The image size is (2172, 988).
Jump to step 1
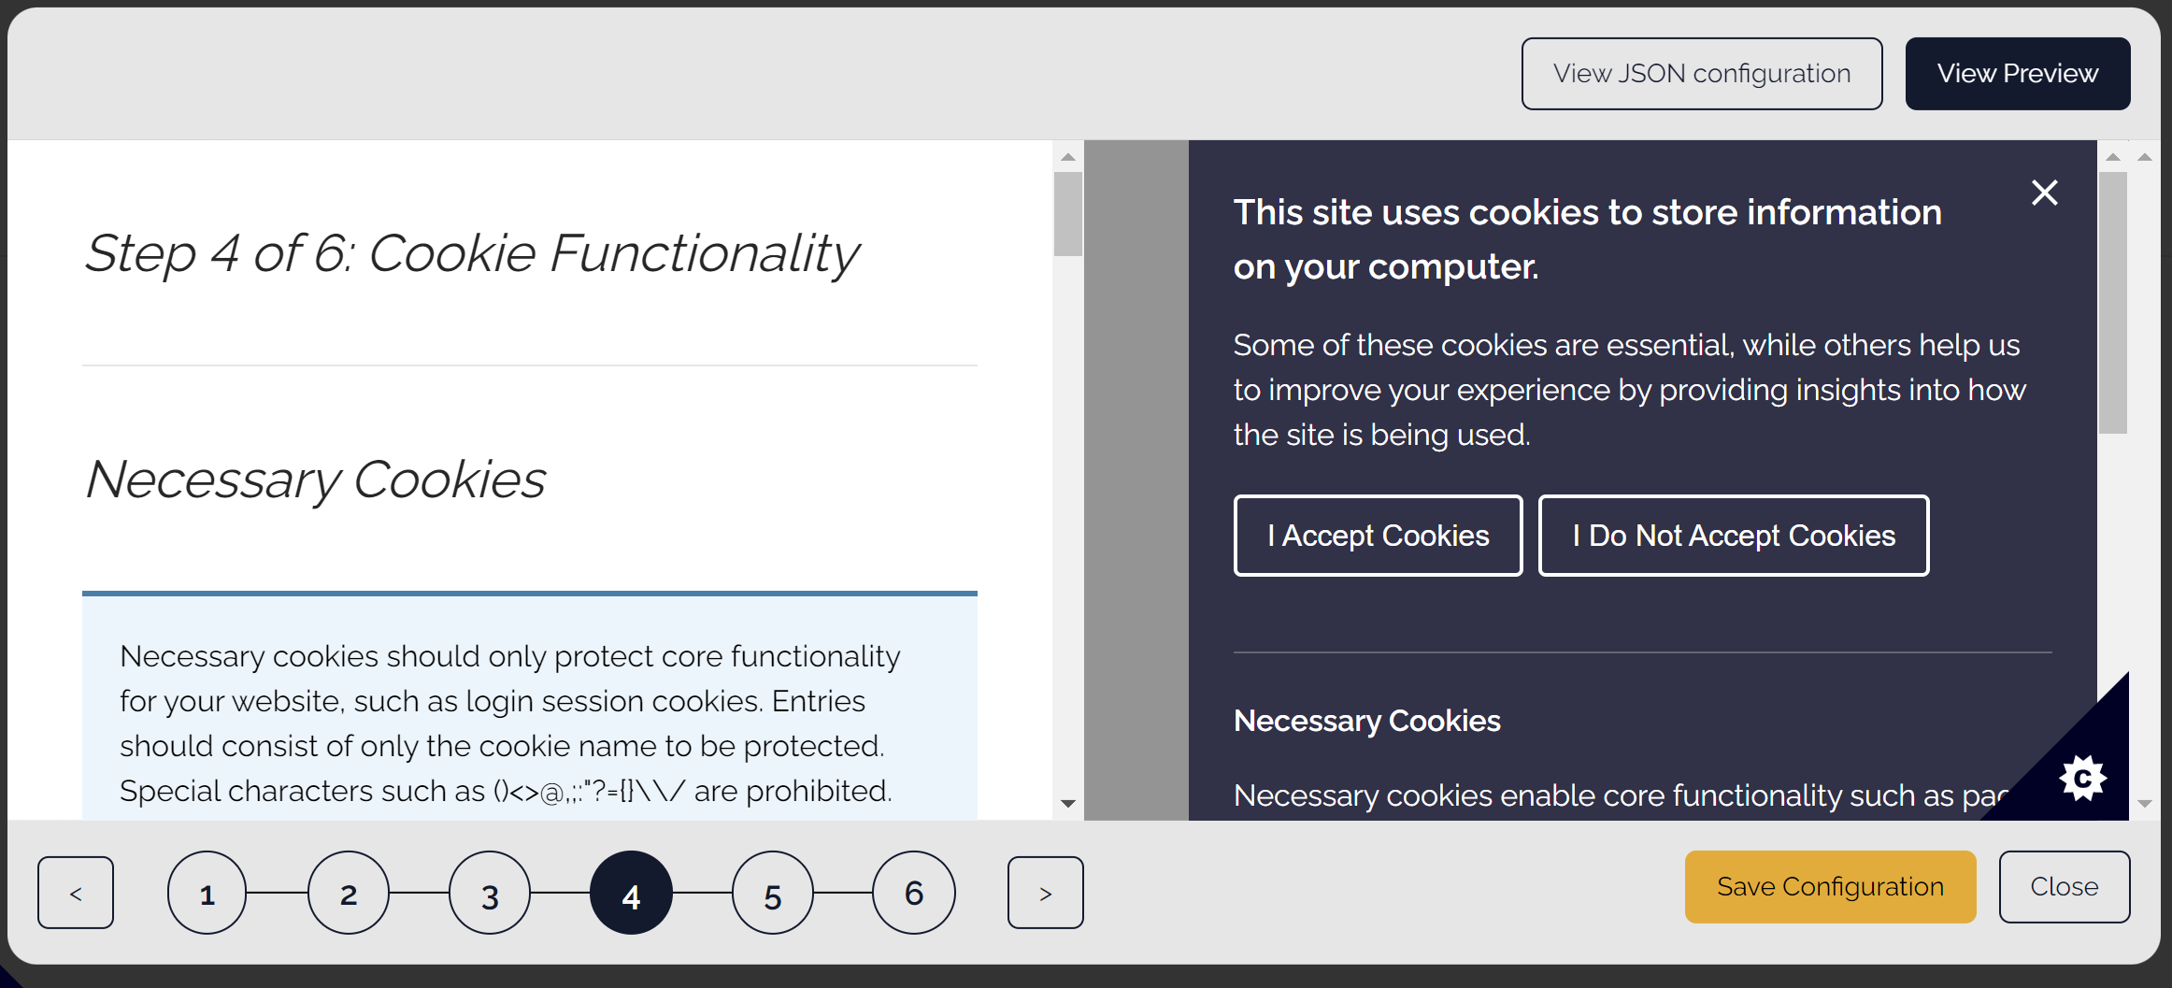point(207,893)
